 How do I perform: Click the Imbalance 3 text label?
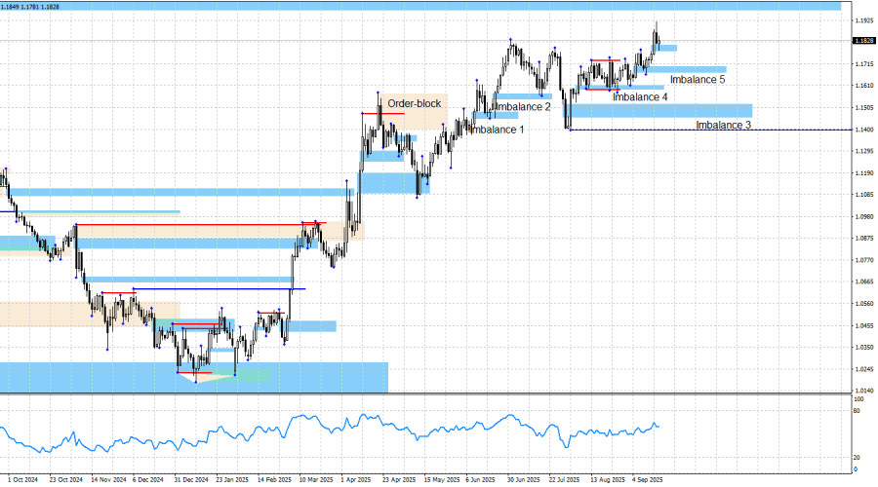pyautogui.click(x=723, y=126)
